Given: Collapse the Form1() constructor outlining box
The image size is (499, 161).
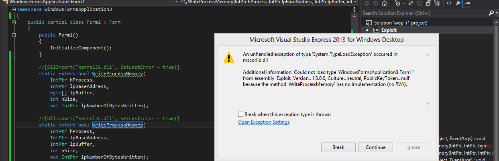Looking at the screenshot, I should [x=14, y=35].
